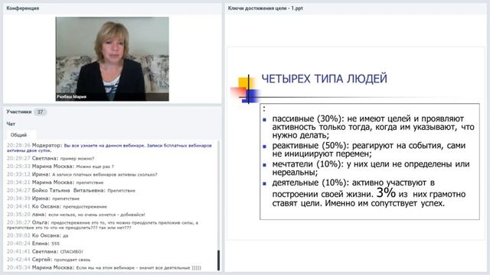Click the Чат section label
This screenshot has height=275, width=490.
click(x=11, y=124)
